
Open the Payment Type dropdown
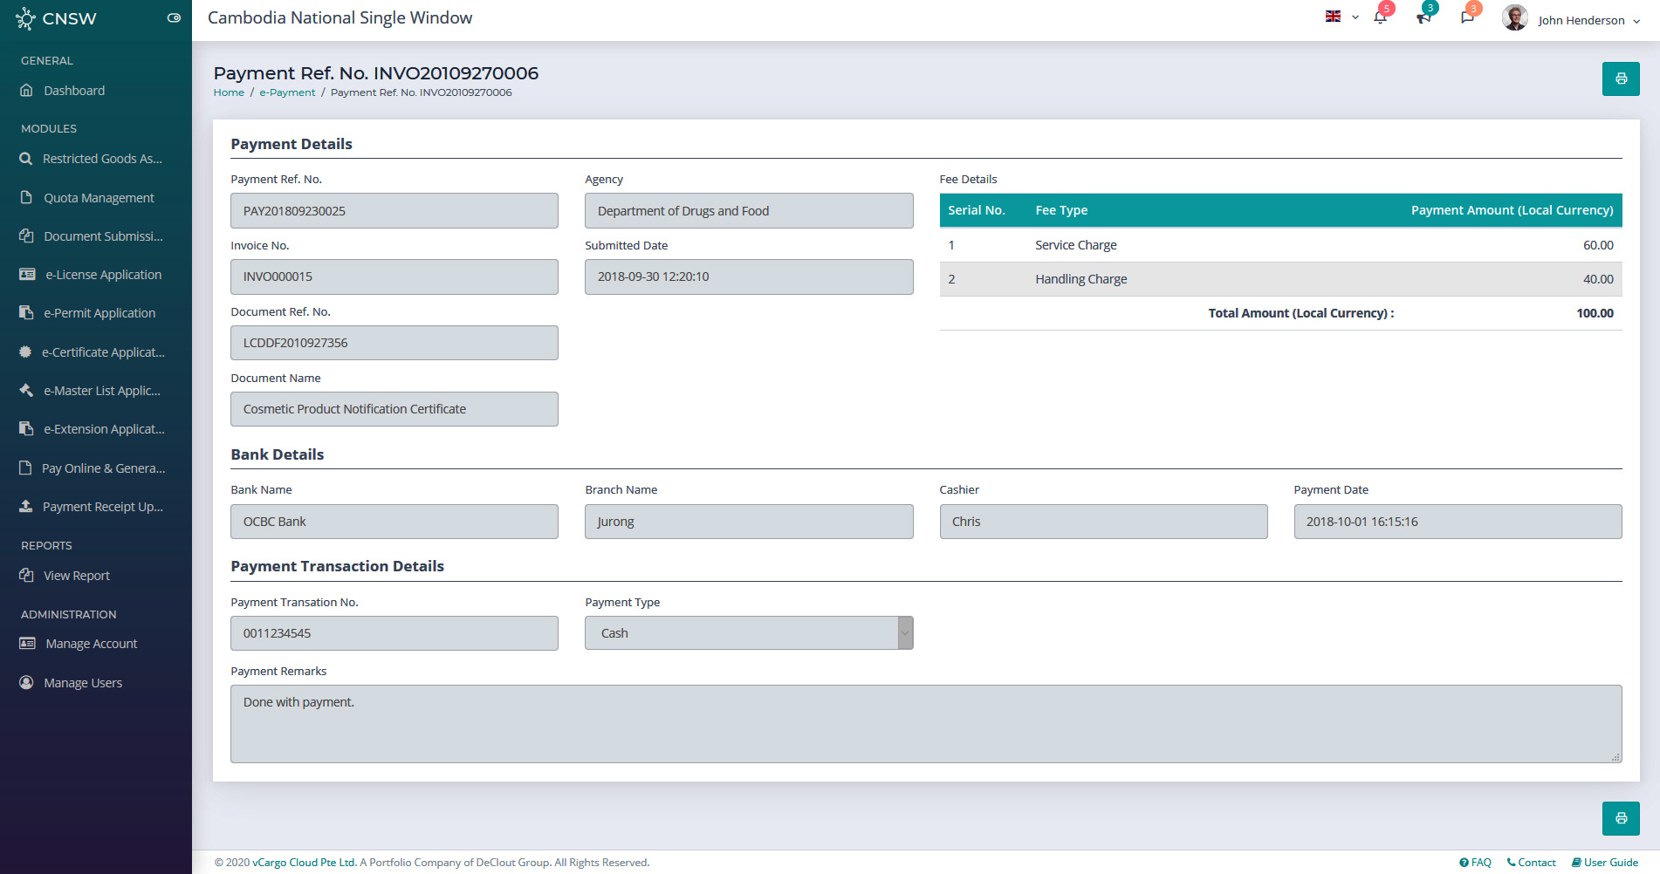click(748, 633)
